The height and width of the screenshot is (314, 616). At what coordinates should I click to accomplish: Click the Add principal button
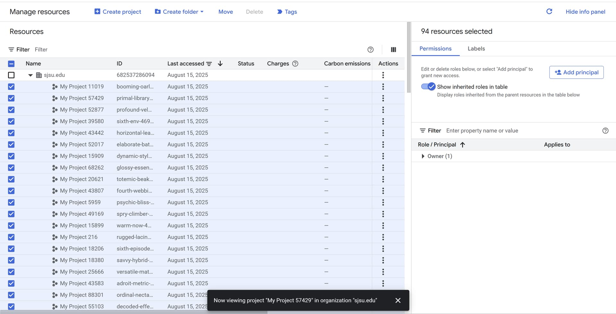(576, 72)
